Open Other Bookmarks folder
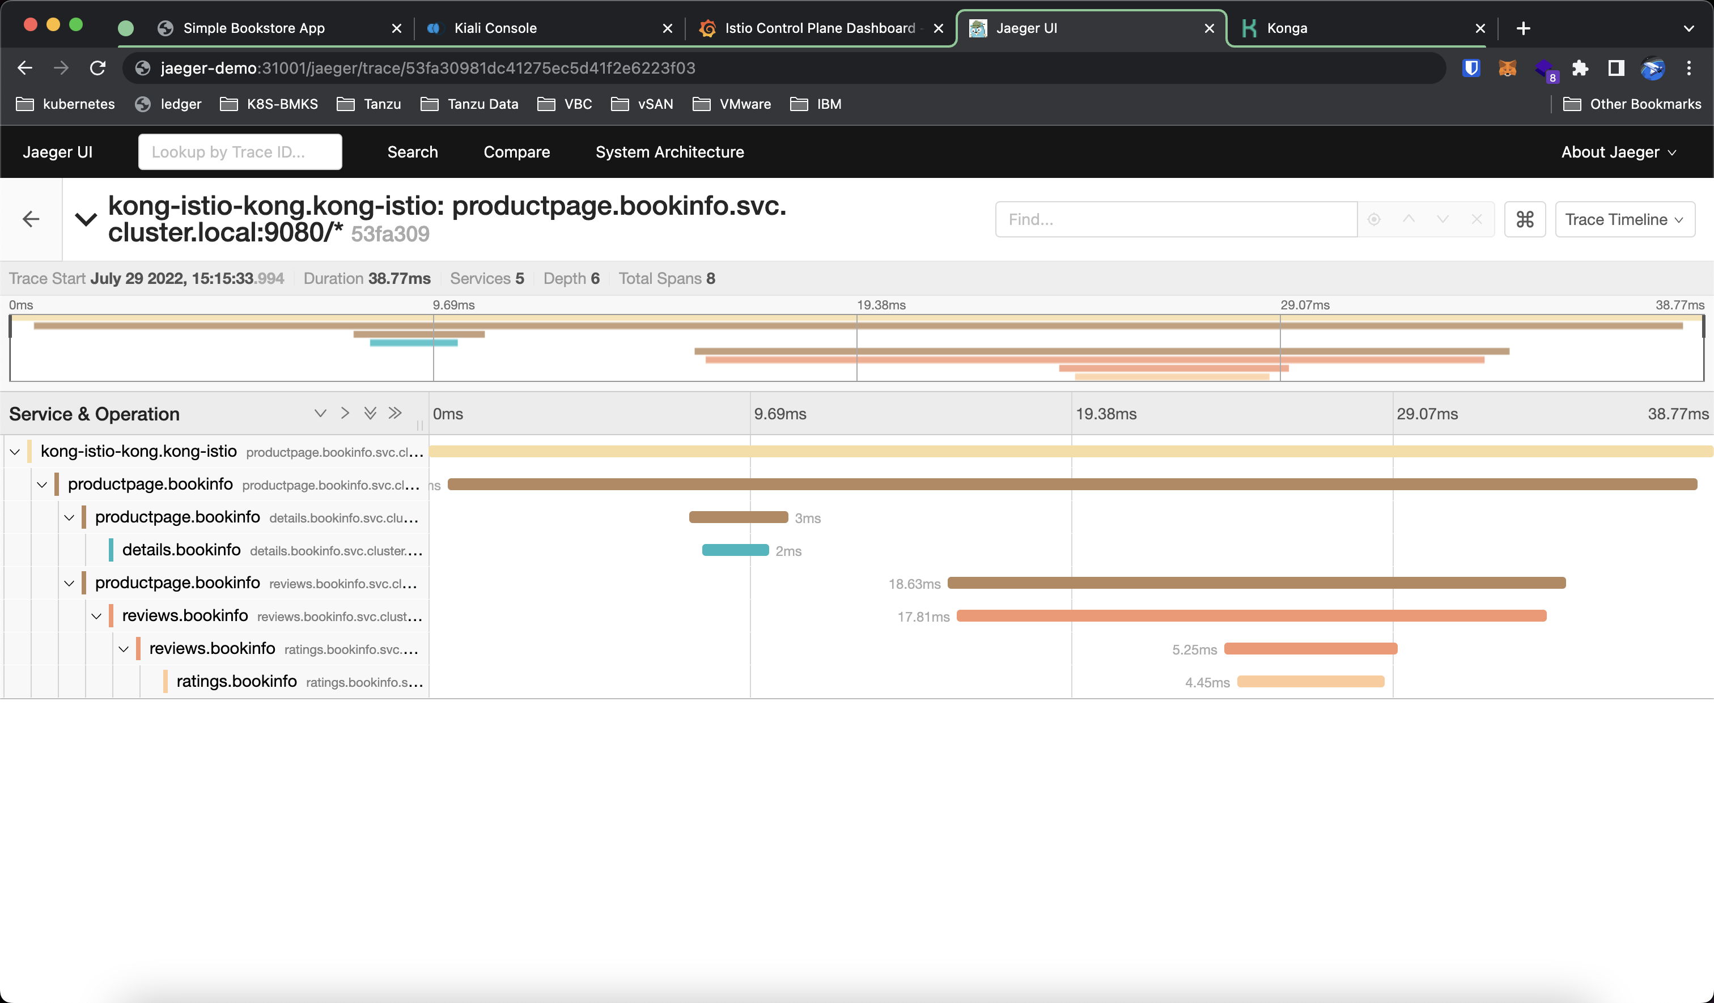1714x1003 pixels. coord(1632,104)
